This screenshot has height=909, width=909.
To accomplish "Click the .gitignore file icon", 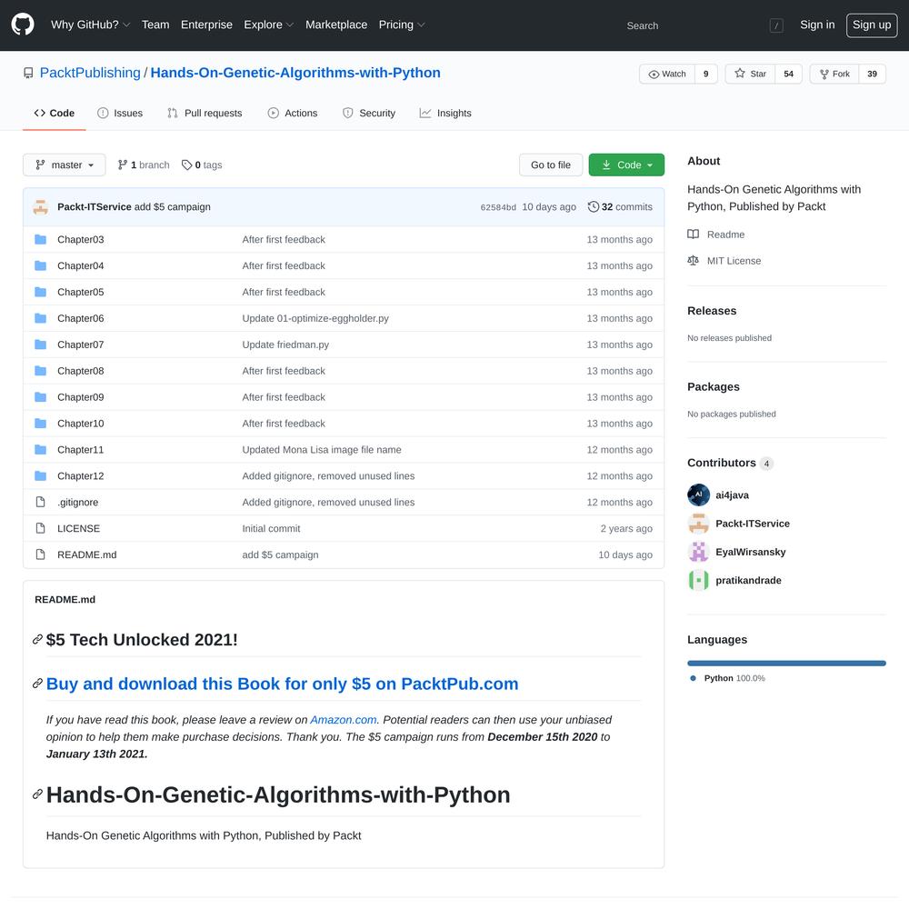I will click(x=41, y=502).
